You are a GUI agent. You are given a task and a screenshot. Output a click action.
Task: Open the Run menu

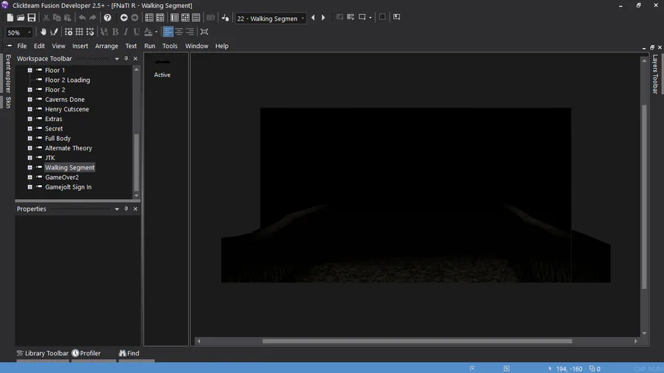click(150, 46)
